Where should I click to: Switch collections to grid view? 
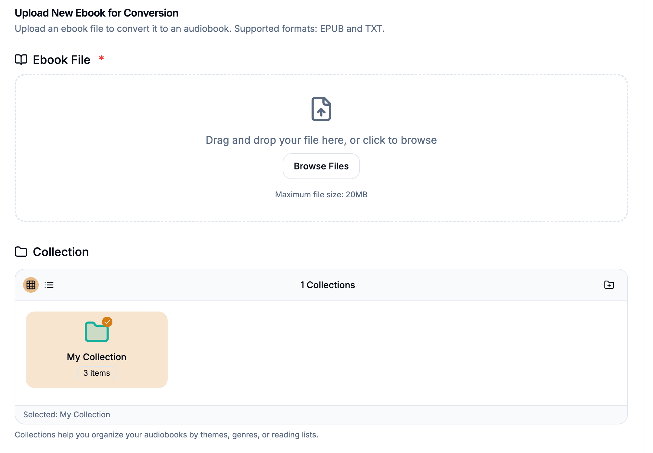[x=31, y=285]
